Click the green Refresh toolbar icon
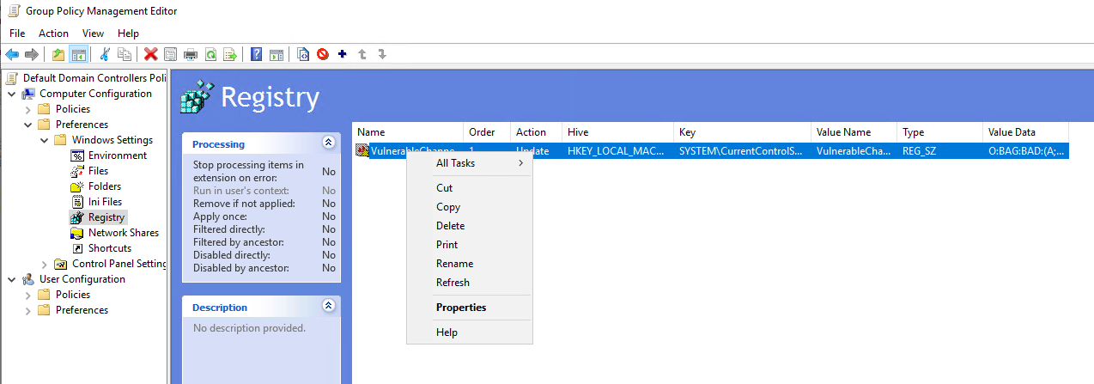The width and height of the screenshot is (1094, 384). pyautogui.click(x=210, y=54)
